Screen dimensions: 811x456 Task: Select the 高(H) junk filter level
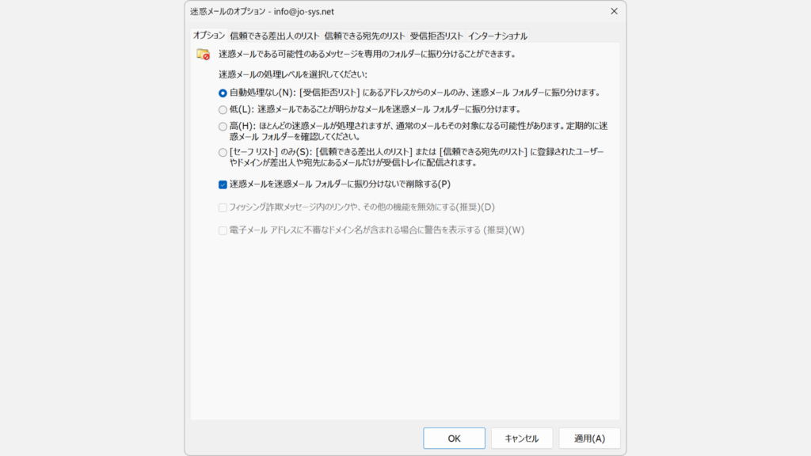(x=223, y=127)
